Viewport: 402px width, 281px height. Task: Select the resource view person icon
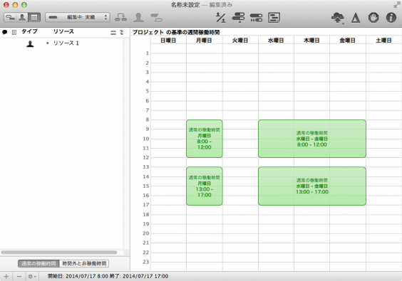pos(22,17)
